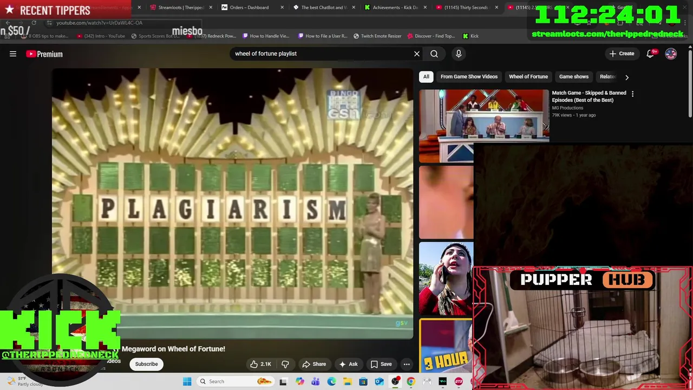
Task: Start voice search with the microphone
Action: coord(459,54)
